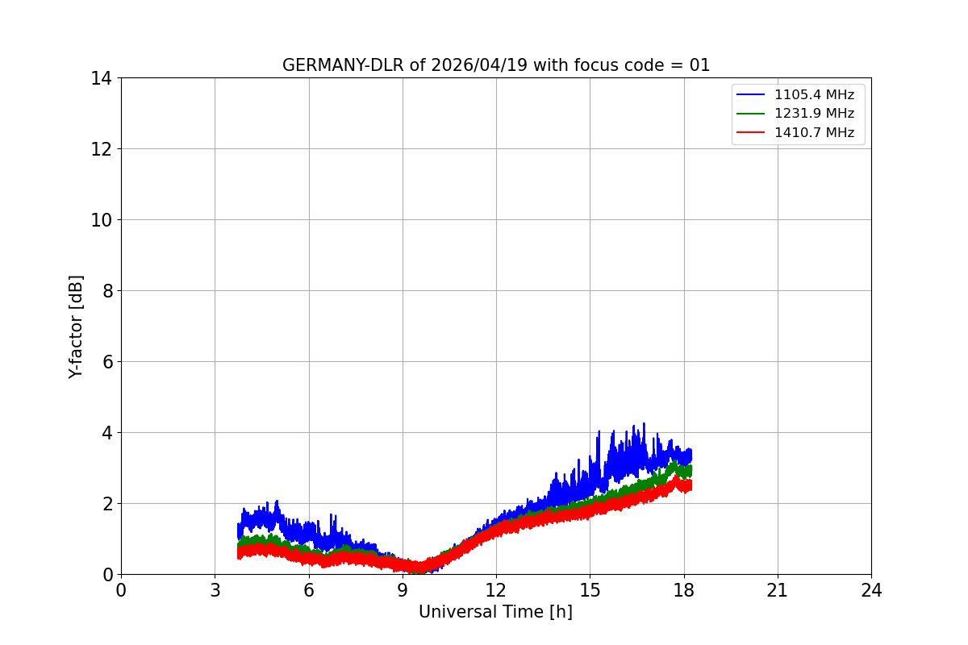Select the '1105.4 MHz' legend label
This screenshot has height=645, width=968.
coord(814,95)
